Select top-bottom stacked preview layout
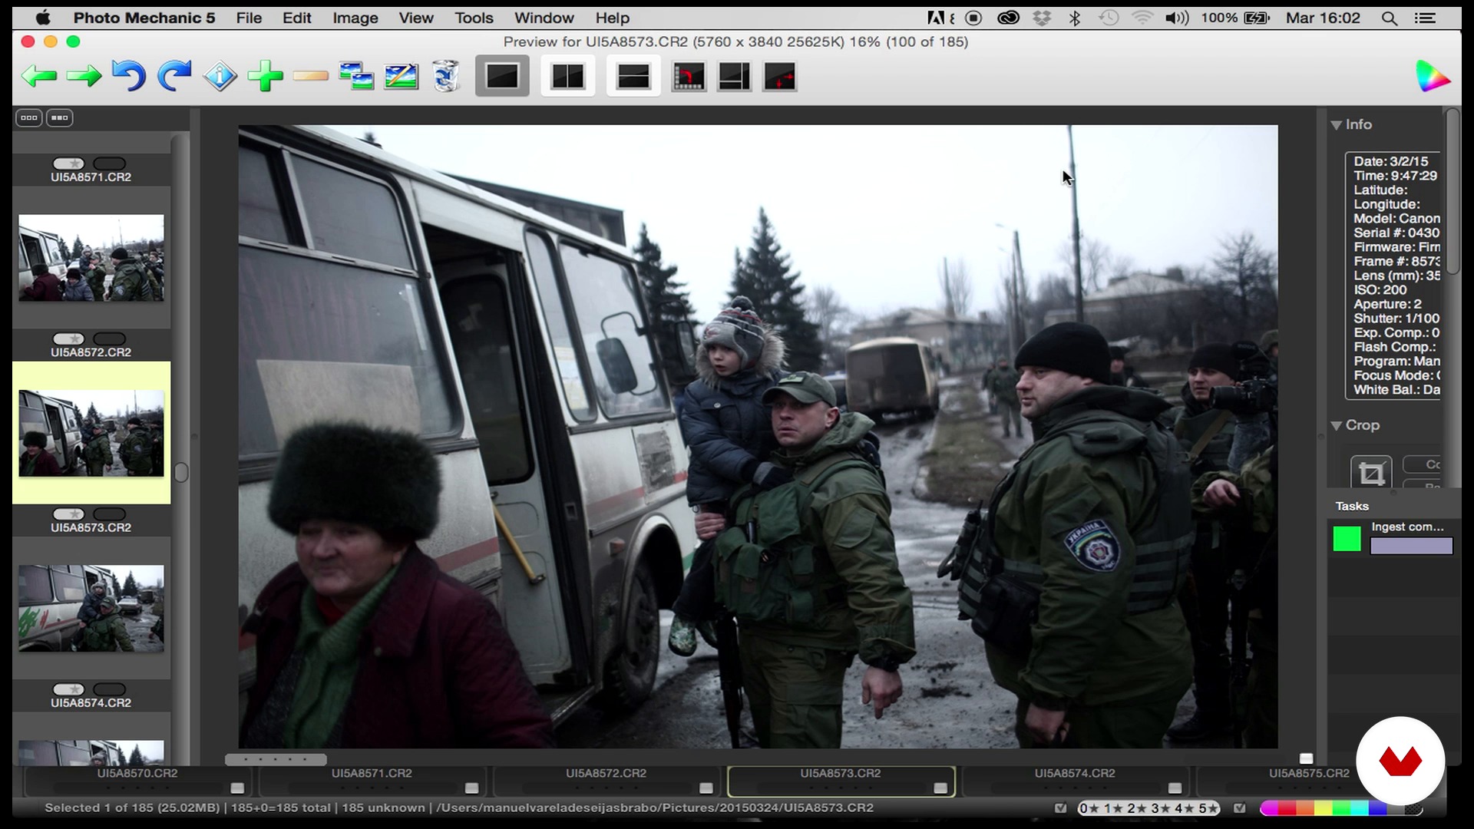 [633, 76]
